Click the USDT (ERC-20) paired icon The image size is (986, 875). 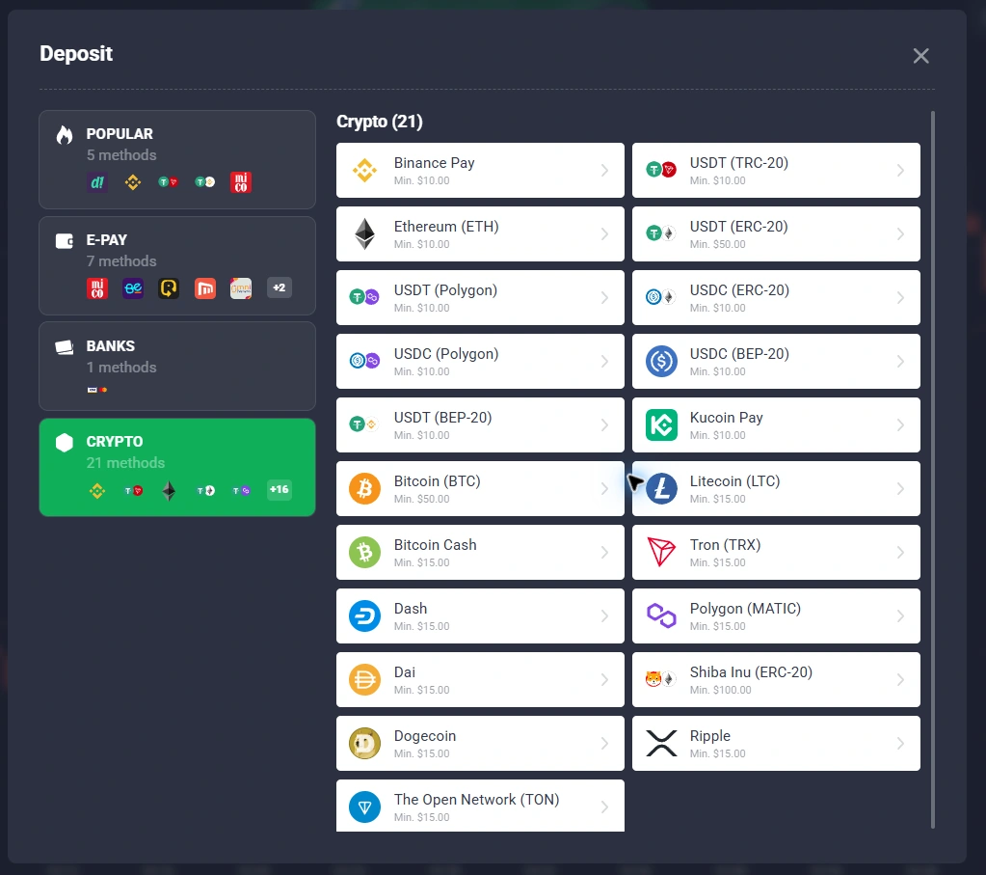pos(661,233)
